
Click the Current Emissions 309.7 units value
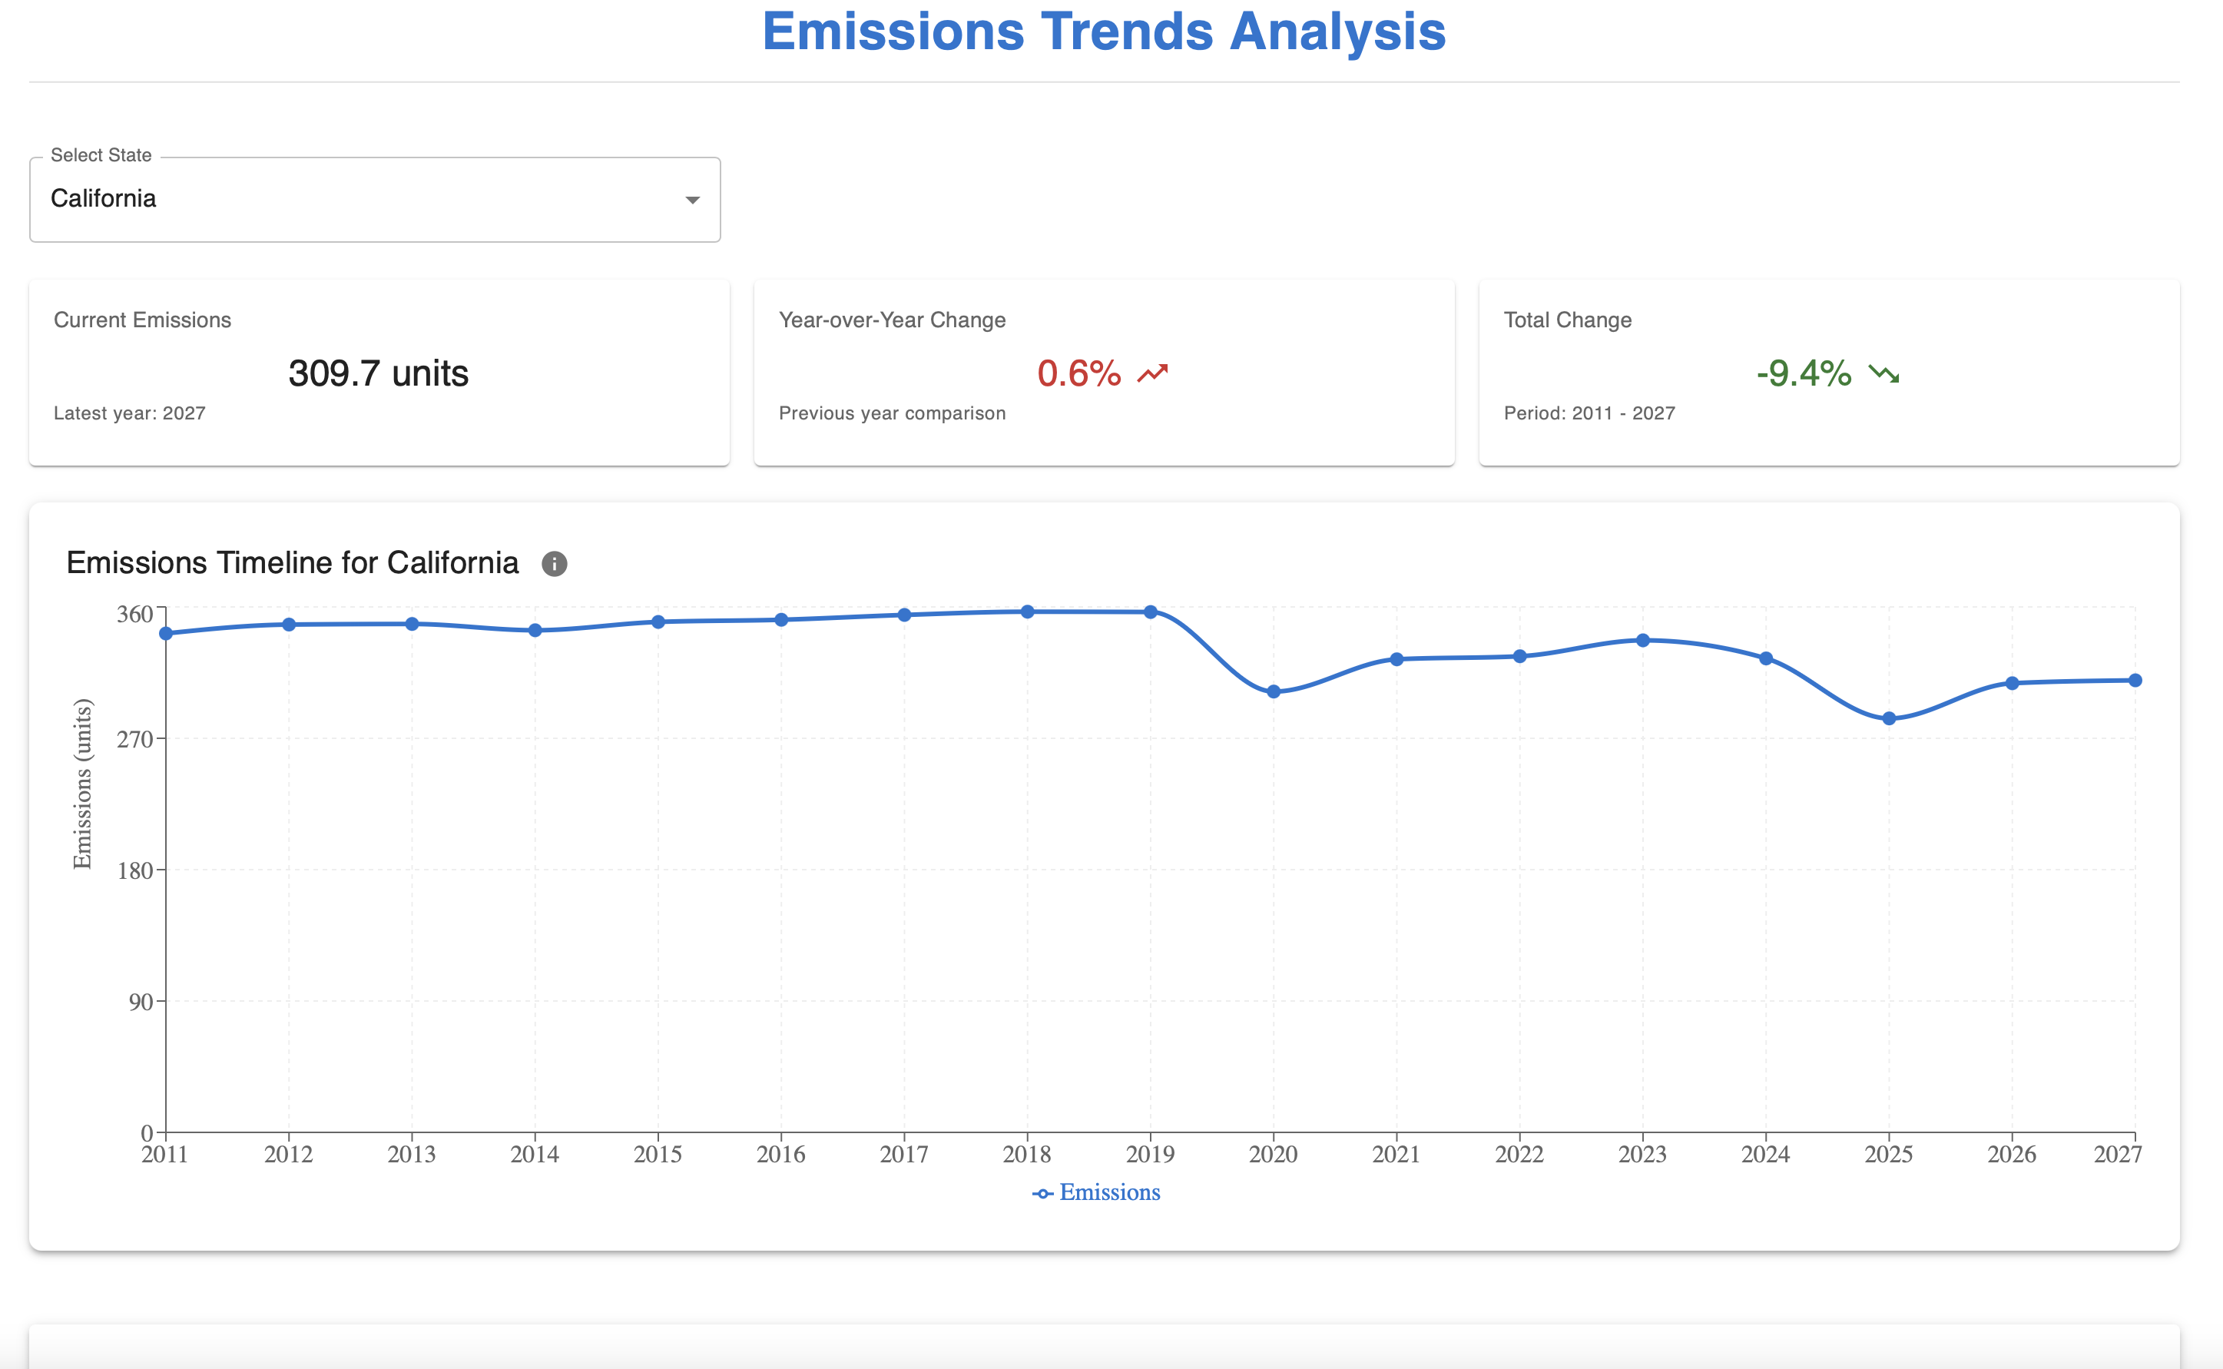(379, 373)
